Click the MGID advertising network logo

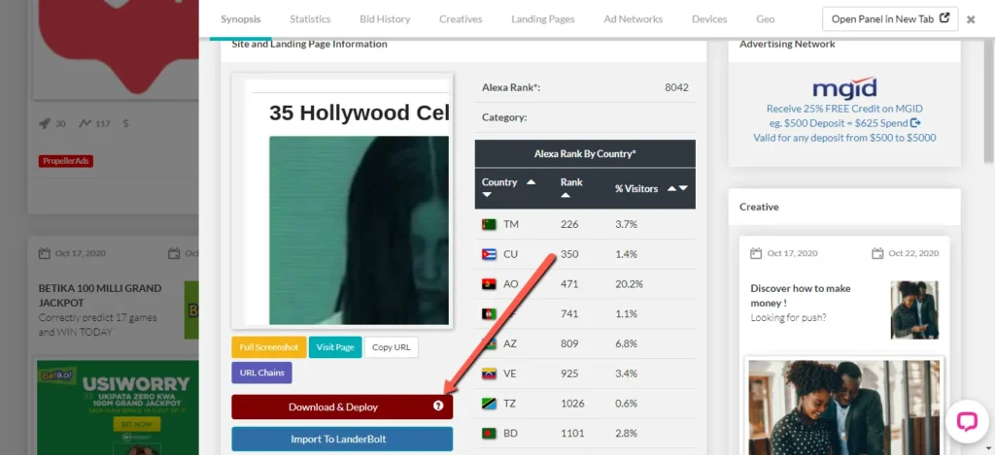843,88
